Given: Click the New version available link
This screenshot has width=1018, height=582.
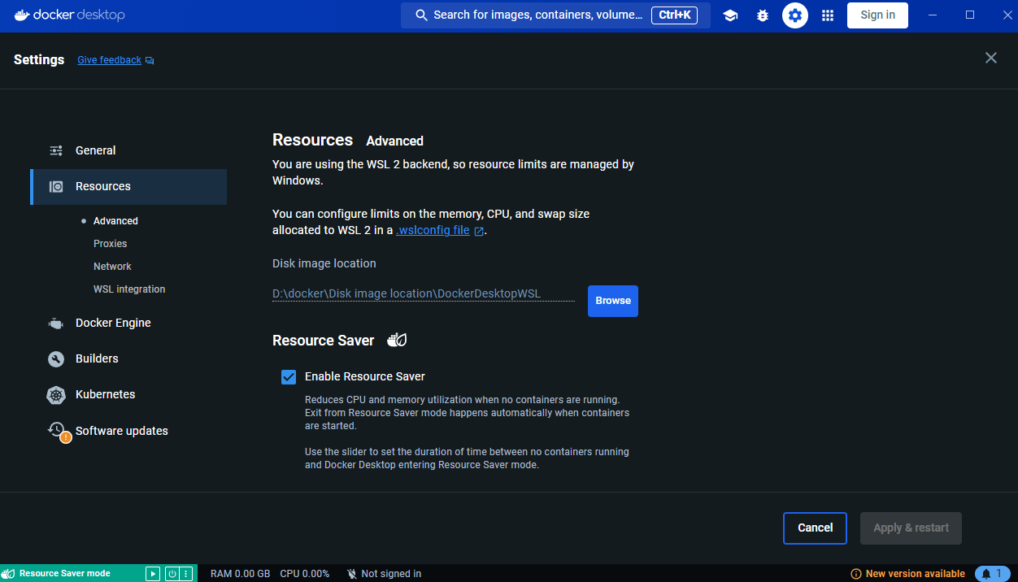Looking at the screenshot, I should click(916, 574).
